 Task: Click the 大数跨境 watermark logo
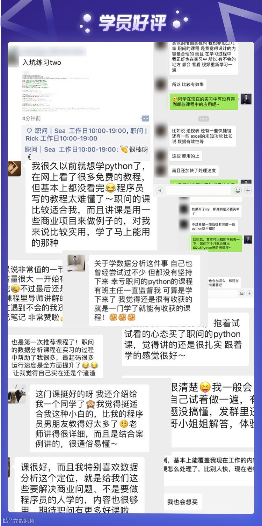[x=18, y=520]
